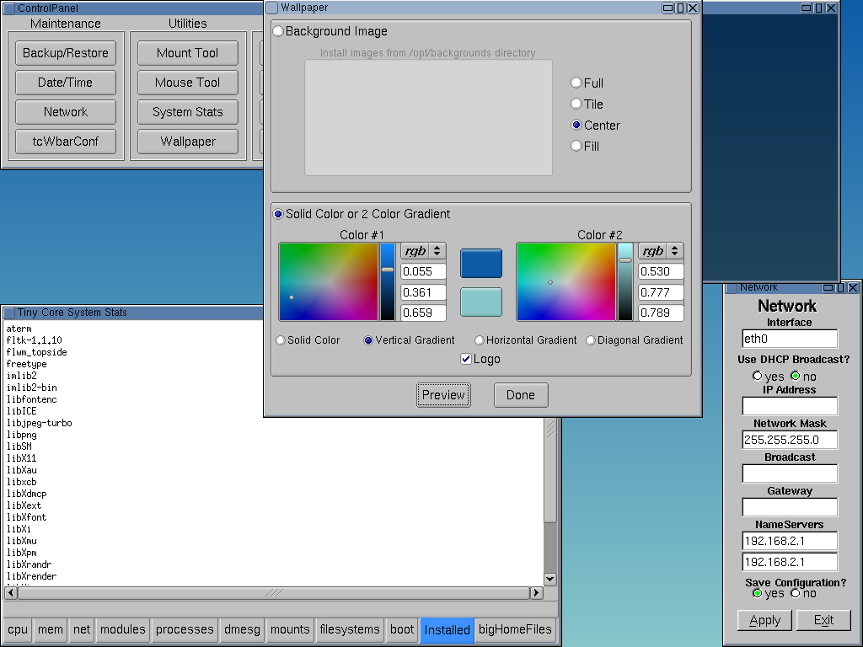
Task: Click Color #2 blue value field 0.789
Action: click(x=661, y=313)
